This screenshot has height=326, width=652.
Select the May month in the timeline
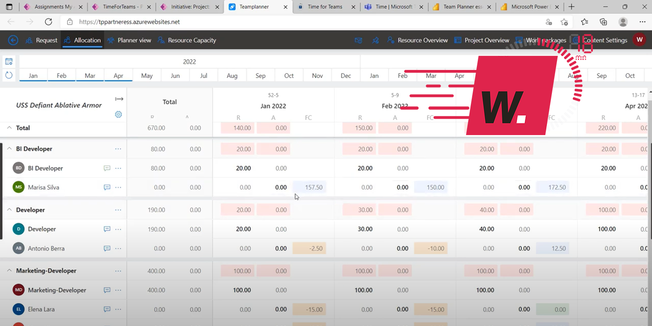(147, 75)
